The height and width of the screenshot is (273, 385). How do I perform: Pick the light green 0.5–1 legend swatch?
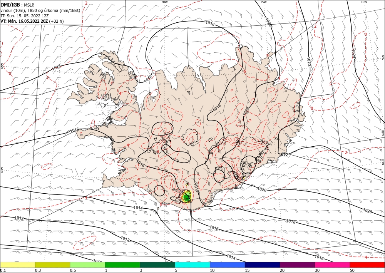click(87, 265)
